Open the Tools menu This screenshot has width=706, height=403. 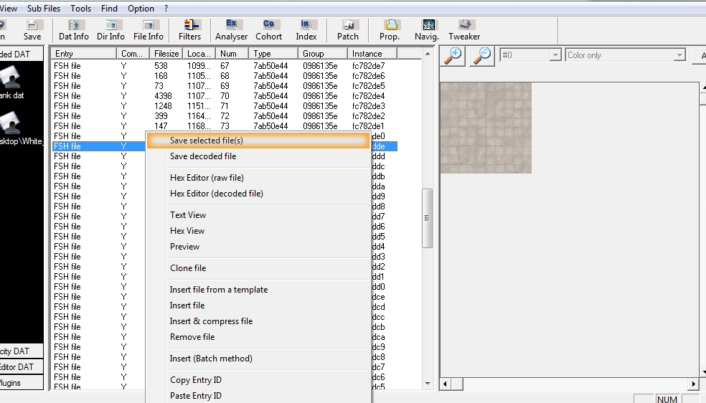point(80,8)
